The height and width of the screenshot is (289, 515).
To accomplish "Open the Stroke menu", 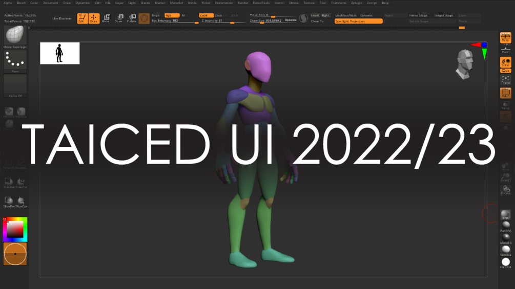I will coord(294,3).
